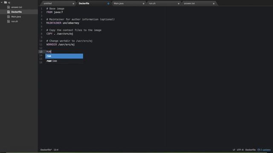Open Main.java from the sidebar
The height and width of the screenshot is (153, 273).
coord(16,17)
